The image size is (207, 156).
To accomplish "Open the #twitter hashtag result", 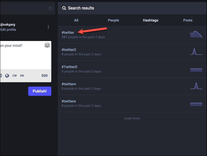I will [x=68, y=33].
